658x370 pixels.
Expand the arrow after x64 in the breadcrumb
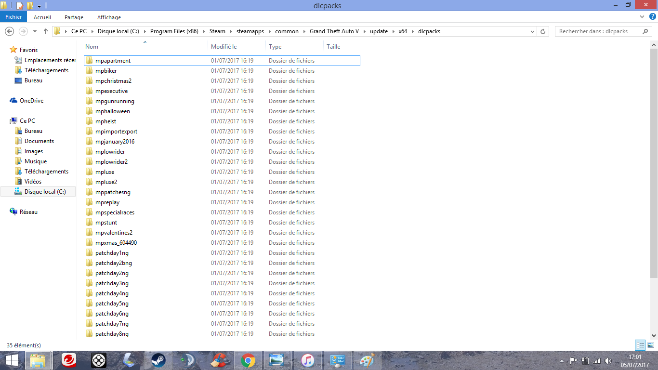pos(413,31)
